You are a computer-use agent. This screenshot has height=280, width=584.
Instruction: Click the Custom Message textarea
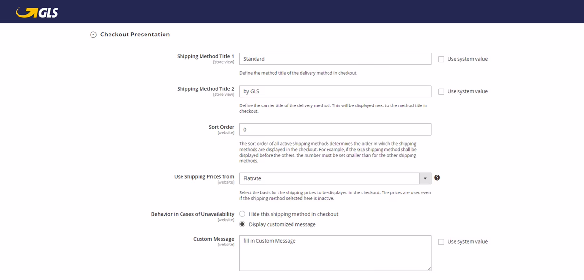(x=335, y=252)
